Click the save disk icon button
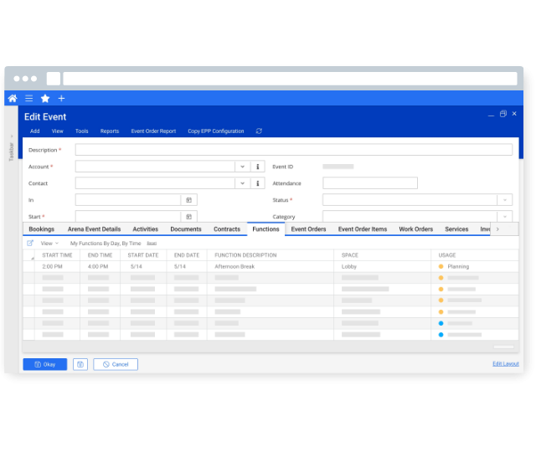This screenshot has width=536, height=452. point(80,364)
